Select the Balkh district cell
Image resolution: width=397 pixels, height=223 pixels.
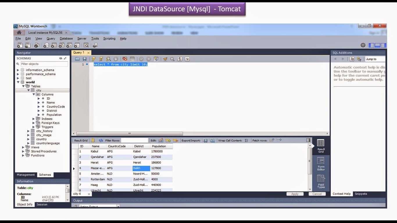click(141, 168)
